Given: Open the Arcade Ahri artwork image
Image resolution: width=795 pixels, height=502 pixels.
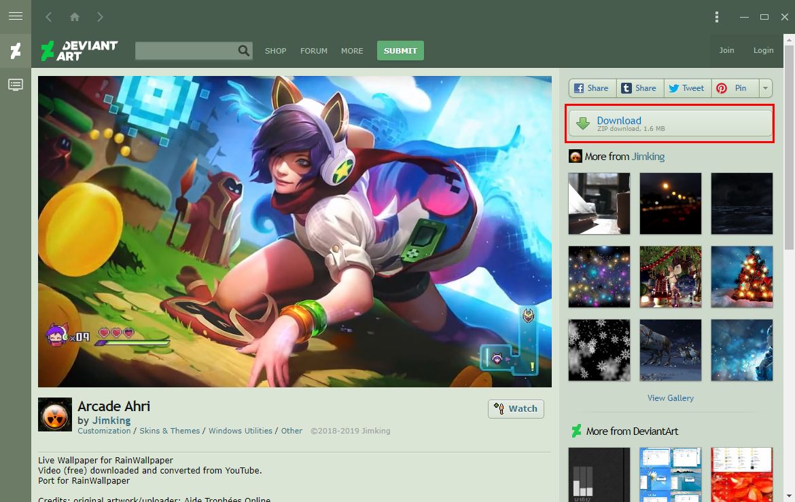Looking at the screenshot, I should pyautogui.click(x=295, y=232).
